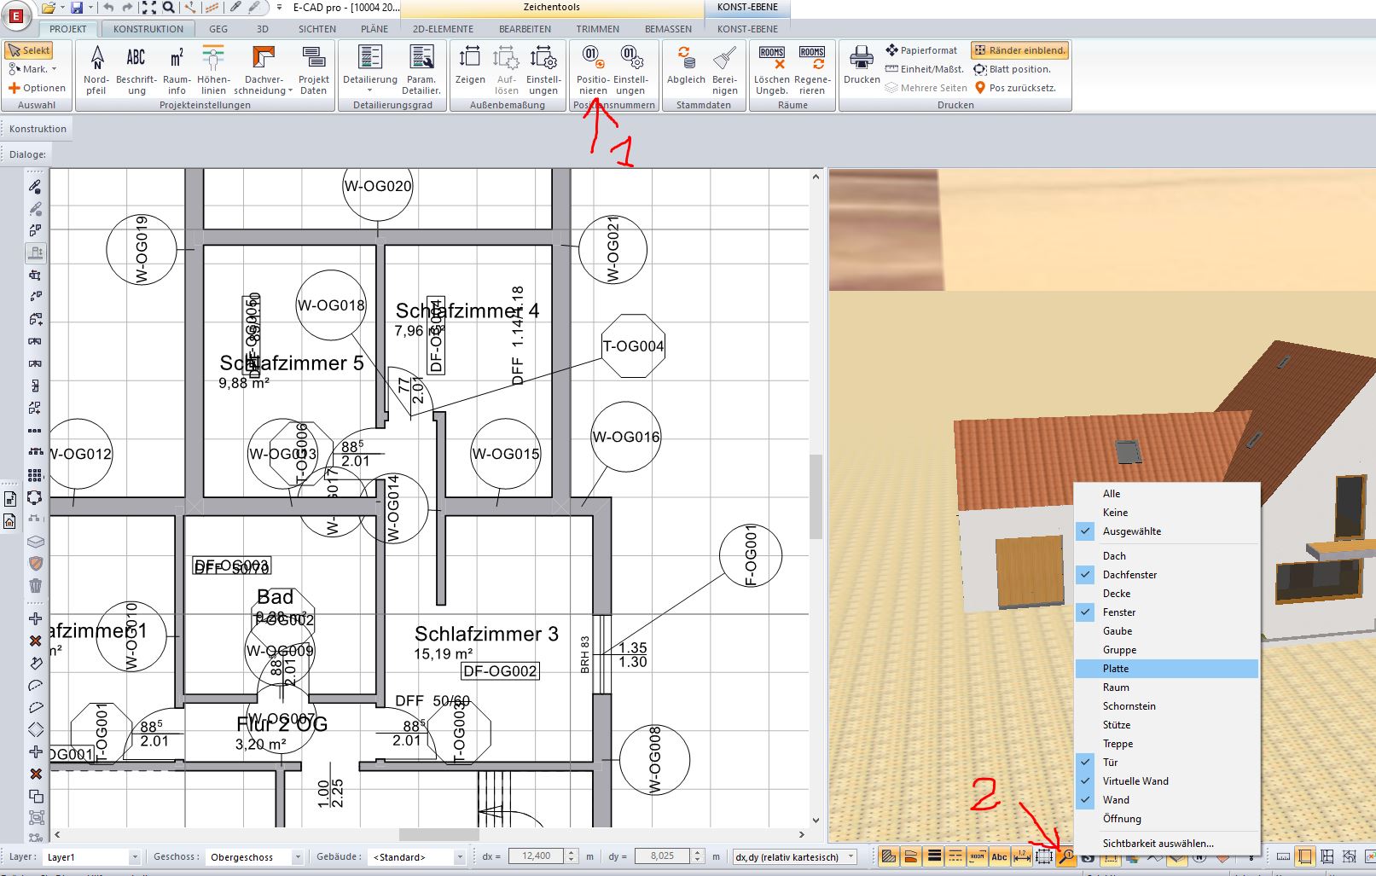Expand the Layer dropdown with Layer1
Image resolution: width=1376 pixels, height=876 pixels.
pyautogui.click(x=135, y=857)
